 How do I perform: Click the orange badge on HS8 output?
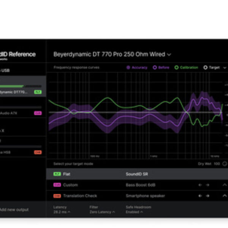[38, 152]
